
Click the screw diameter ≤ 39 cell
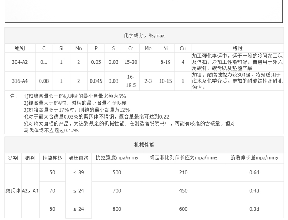(79, 173)
